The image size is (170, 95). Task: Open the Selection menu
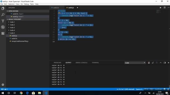tap(11, 4)
